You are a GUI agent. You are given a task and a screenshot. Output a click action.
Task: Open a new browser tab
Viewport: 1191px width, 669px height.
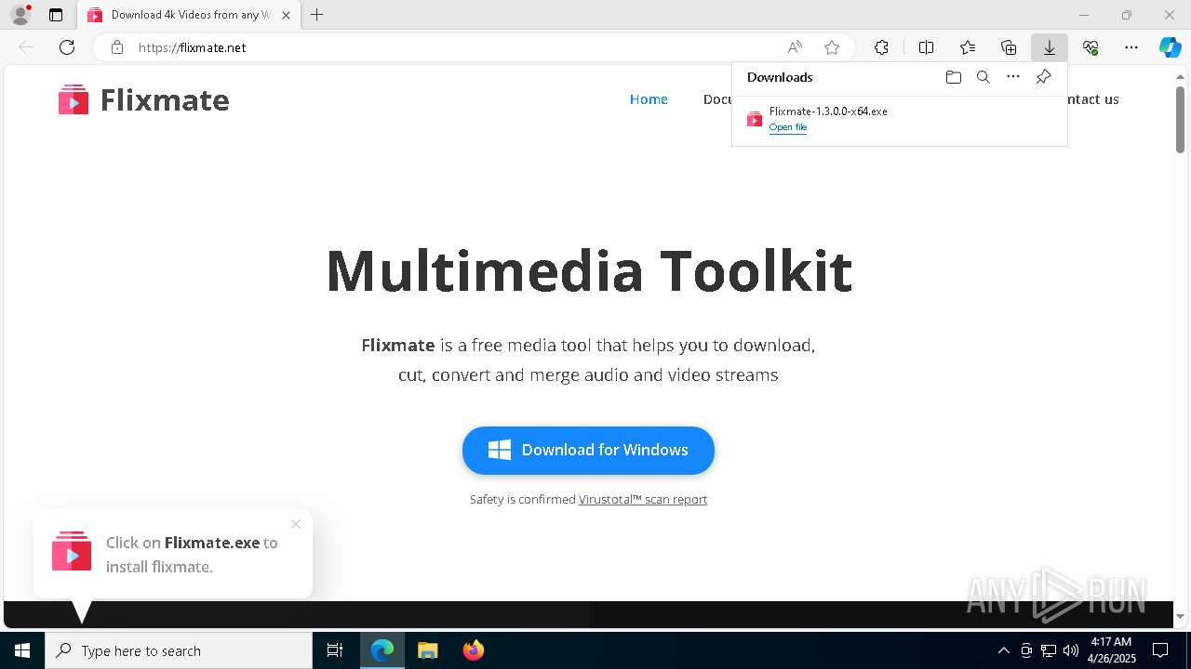click(x=317, y=15)
